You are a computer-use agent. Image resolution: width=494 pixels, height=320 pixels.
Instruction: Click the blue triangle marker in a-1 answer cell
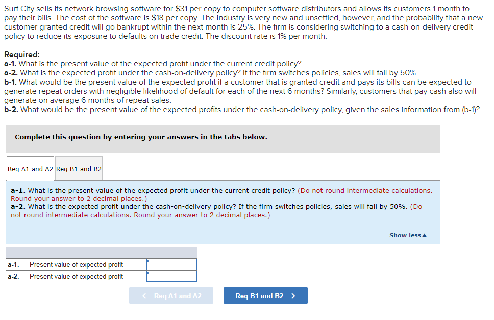click(x=148, y=261)
